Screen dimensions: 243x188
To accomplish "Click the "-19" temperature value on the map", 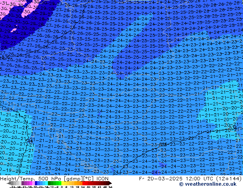I will pos(6,170).
